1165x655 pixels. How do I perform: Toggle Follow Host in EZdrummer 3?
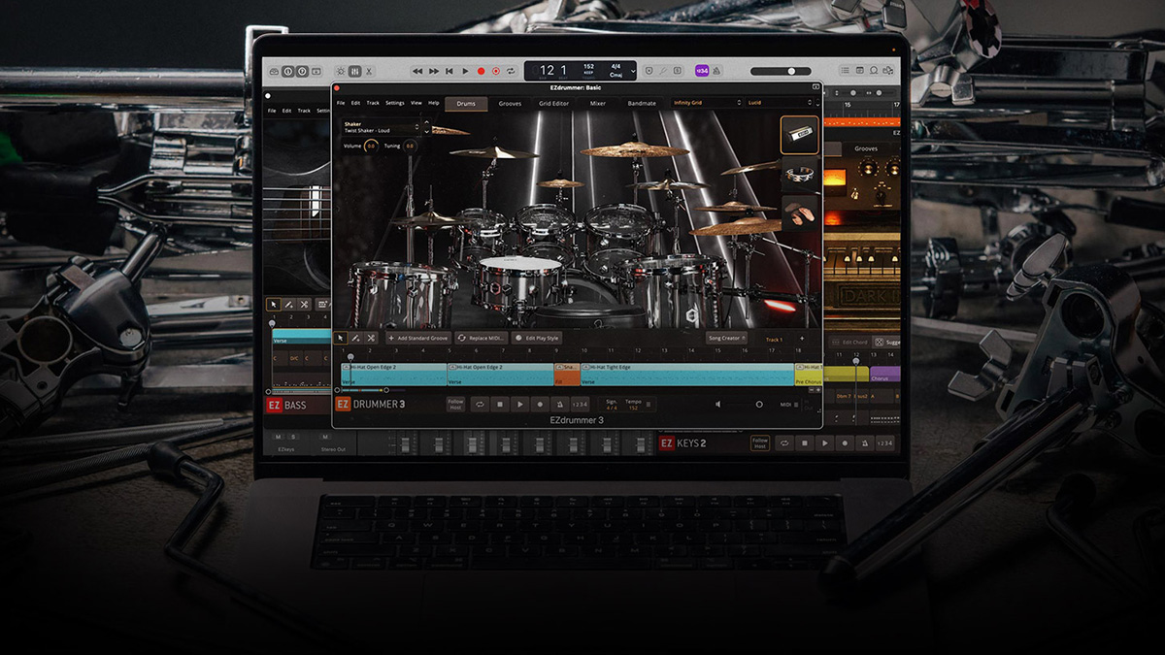(455, 404)
